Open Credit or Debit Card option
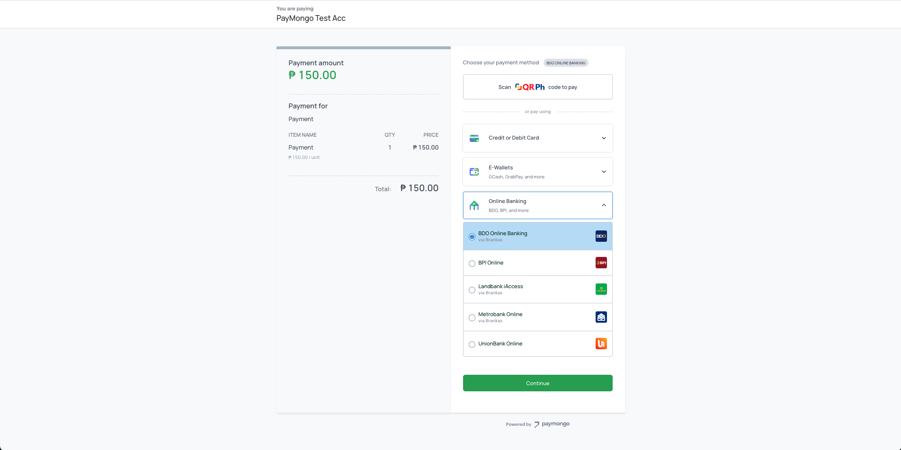Viewport: 901px width, 450px height. click(x=538, y=138)
